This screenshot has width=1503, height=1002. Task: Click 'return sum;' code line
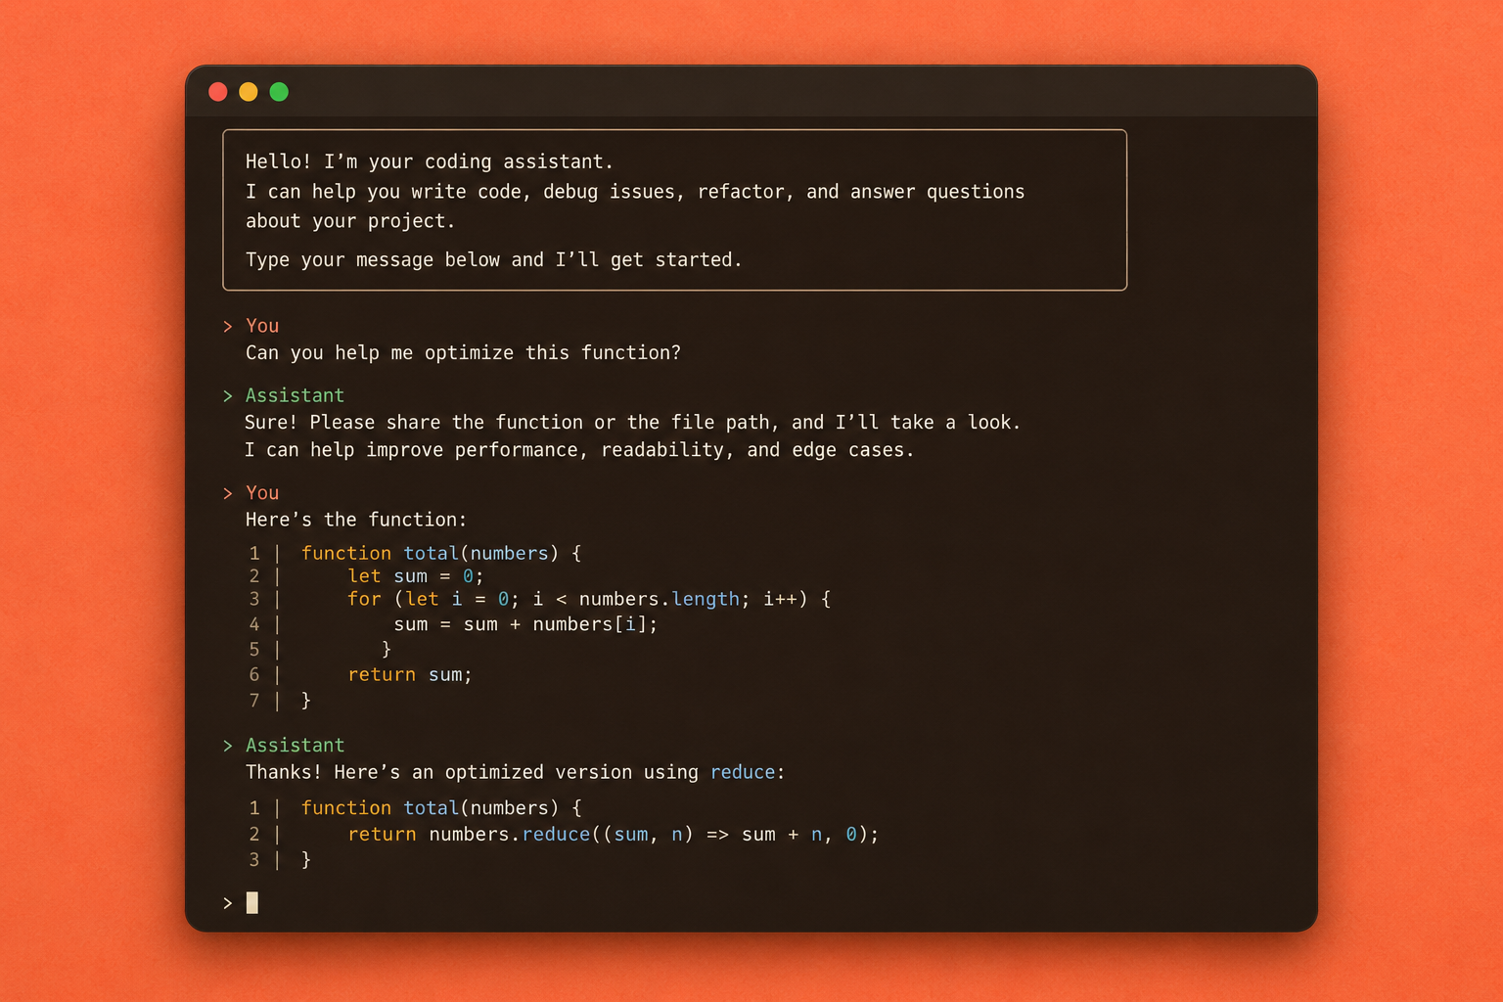pyautogui.click(x=410, y=675)
